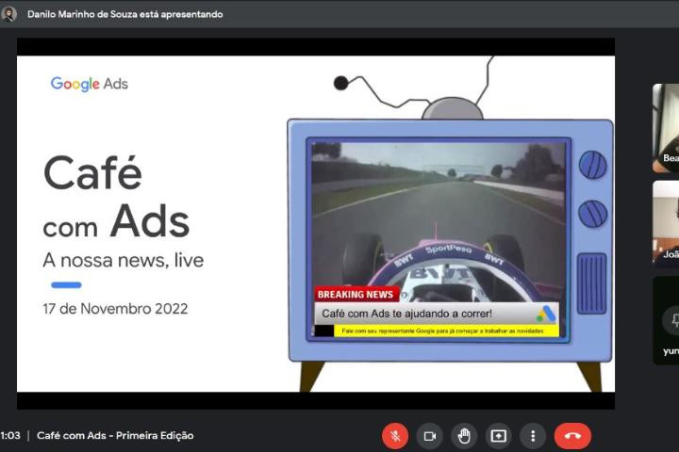Image resolution: width=679 pixels, height=452 pixels.
Task: Leave the call with the red hang-up button
Action: coord(572,436)
